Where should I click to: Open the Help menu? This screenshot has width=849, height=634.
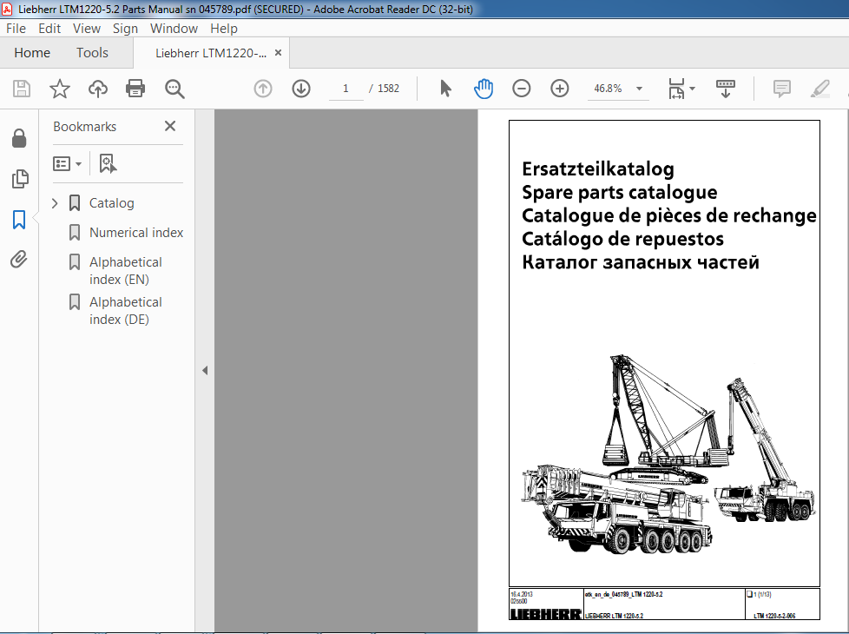pyautogui.click(x=224, y=28)
